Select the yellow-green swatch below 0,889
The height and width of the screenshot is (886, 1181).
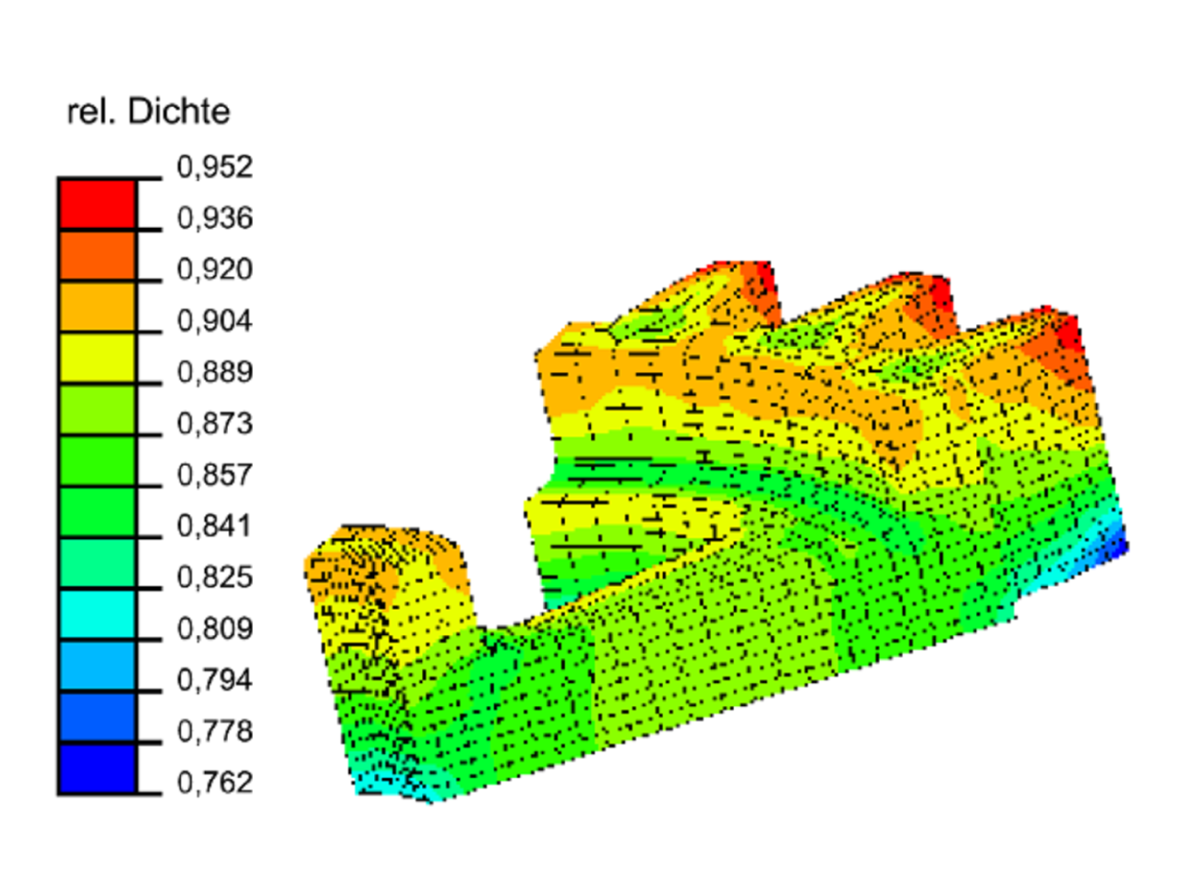click(x=97, y=409)
